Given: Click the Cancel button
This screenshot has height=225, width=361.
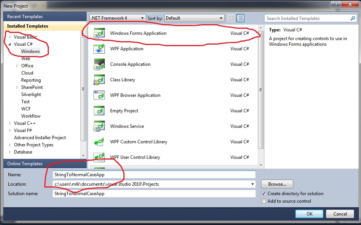Looking at the screenshot, I should tap(340, 214).
